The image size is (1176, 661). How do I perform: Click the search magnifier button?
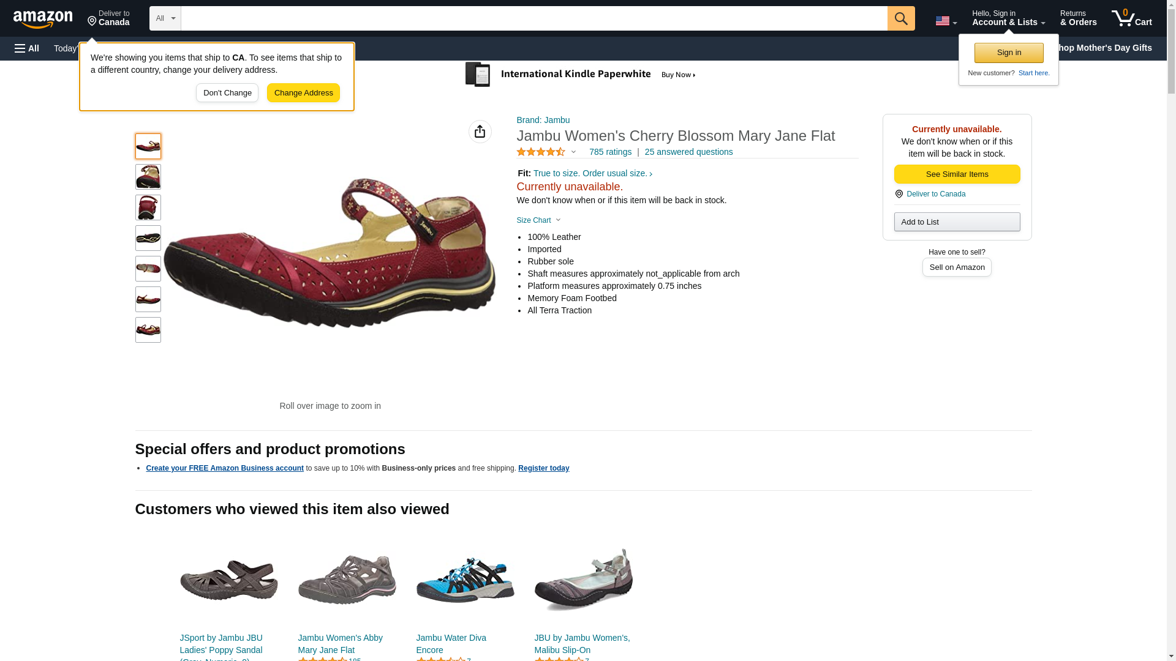pyautogui.click(x=900, y=18)
